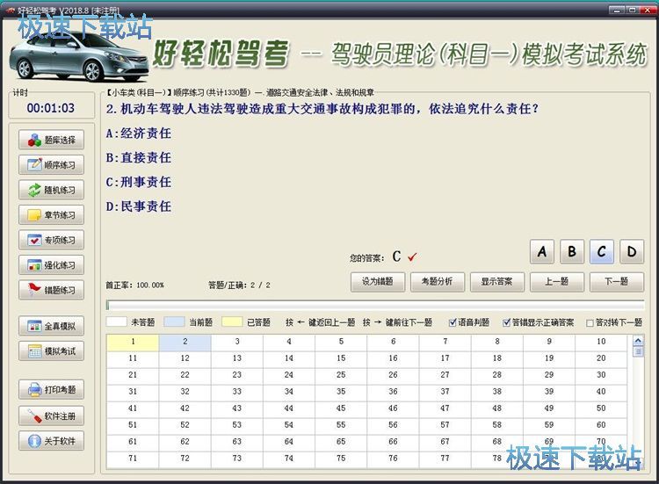This screenshot has height=484, width=659.
Task: Click 打印考题 print questions button
Action: tap(51, 389)
